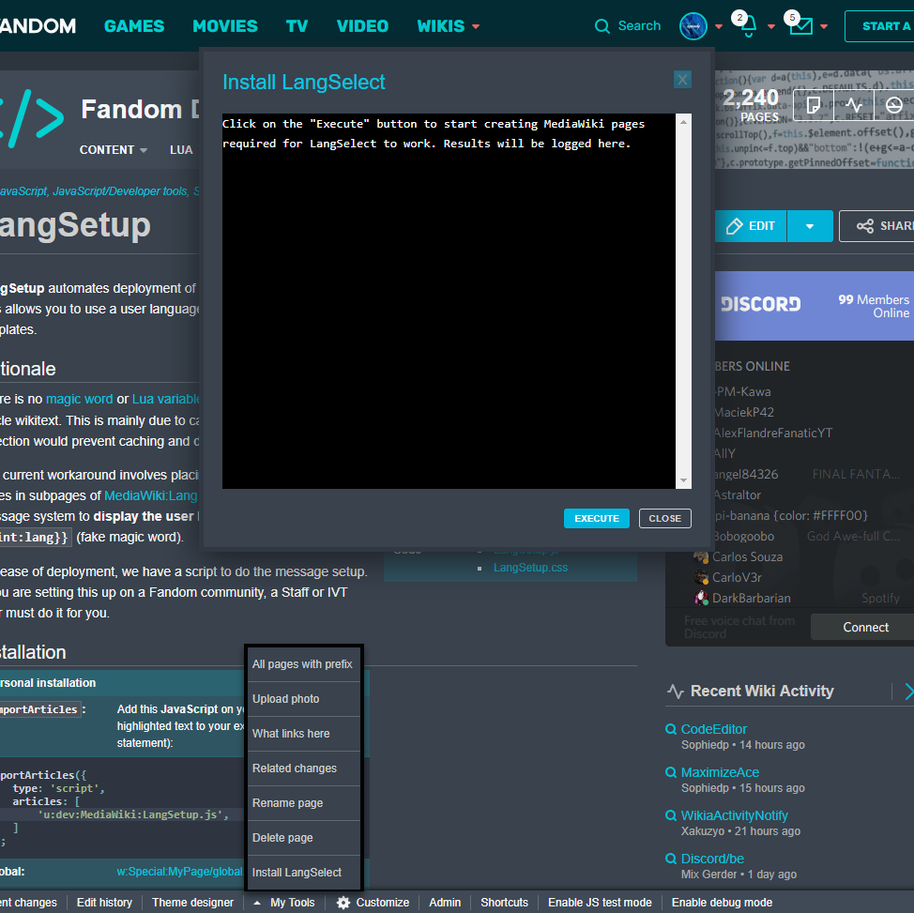Click search icon beside MaximizeAce

pos(671,772)
